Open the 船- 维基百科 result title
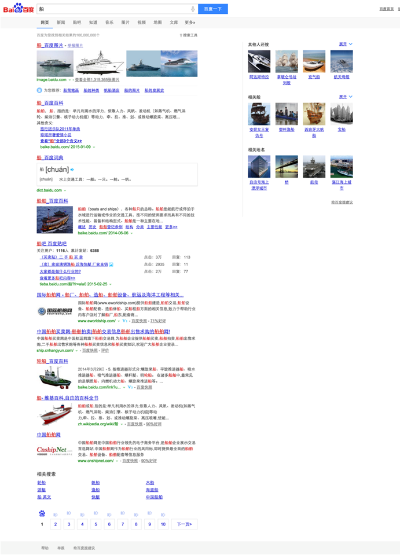Image resolution: width=400 pixels, height=555 pixels. [67, 398]
